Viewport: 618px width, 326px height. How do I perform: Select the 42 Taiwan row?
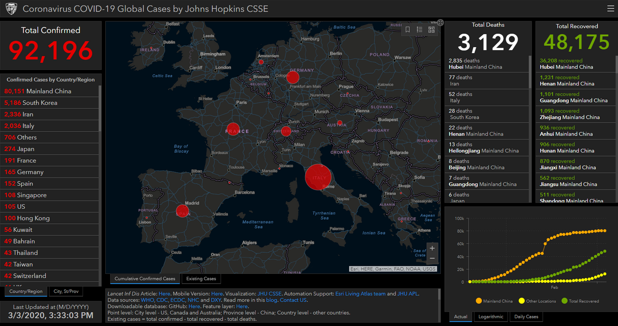pyautogui.click(x=50, y=264)
